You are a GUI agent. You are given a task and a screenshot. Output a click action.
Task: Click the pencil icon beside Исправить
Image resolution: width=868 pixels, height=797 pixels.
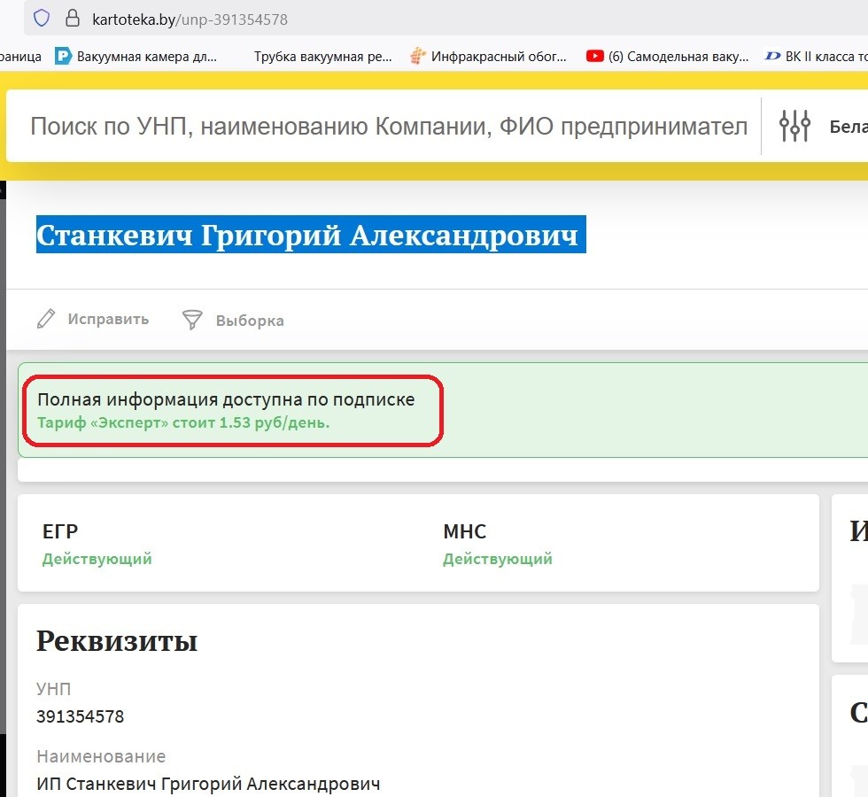pyautogui.click(x=46, y=320)
